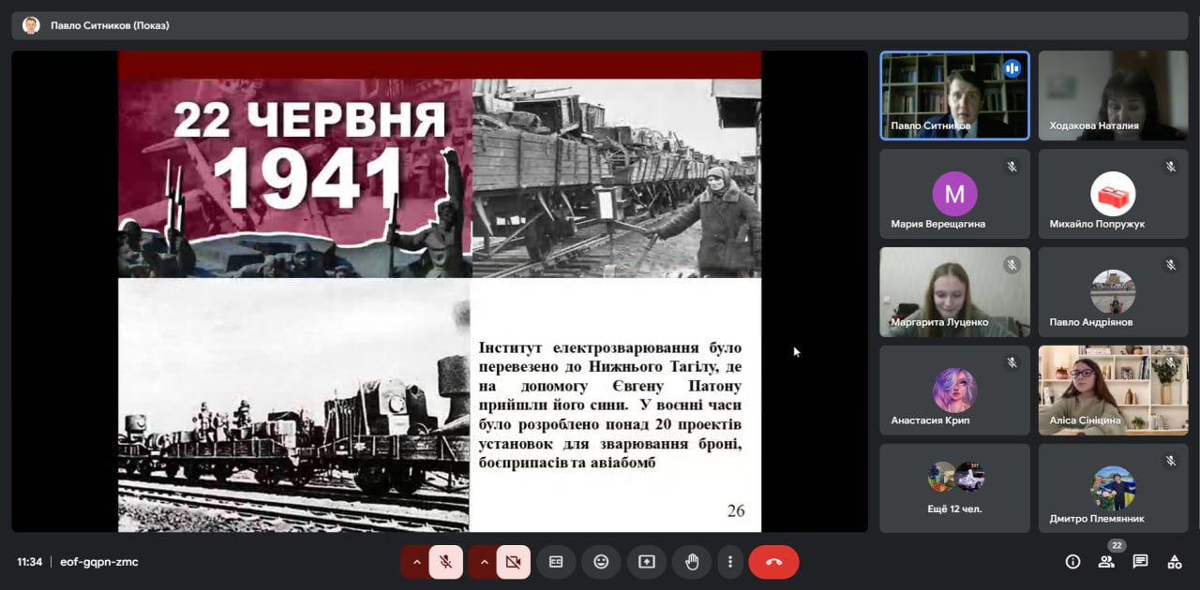Select Павло Ситников video tile
Screen dimensions: 1200x590
(x=954, y=96)
